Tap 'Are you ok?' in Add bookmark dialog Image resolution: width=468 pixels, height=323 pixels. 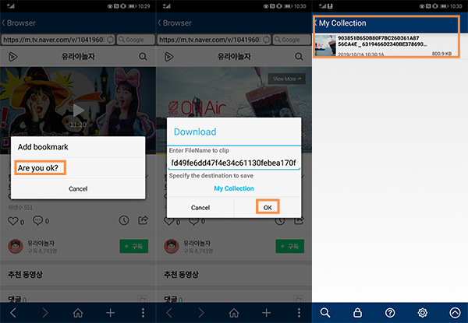40,168
